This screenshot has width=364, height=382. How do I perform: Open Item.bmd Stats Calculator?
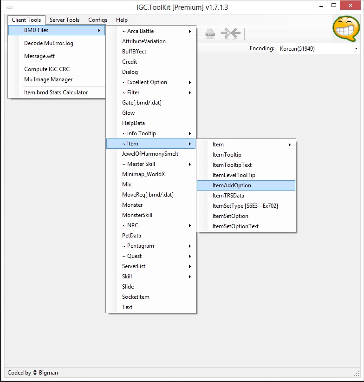tap(57, 92)
